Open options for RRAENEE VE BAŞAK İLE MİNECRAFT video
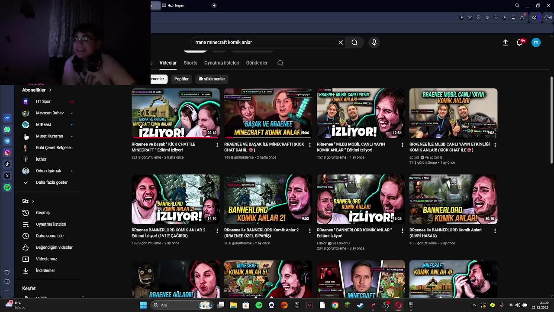 [x=309, y=145]
